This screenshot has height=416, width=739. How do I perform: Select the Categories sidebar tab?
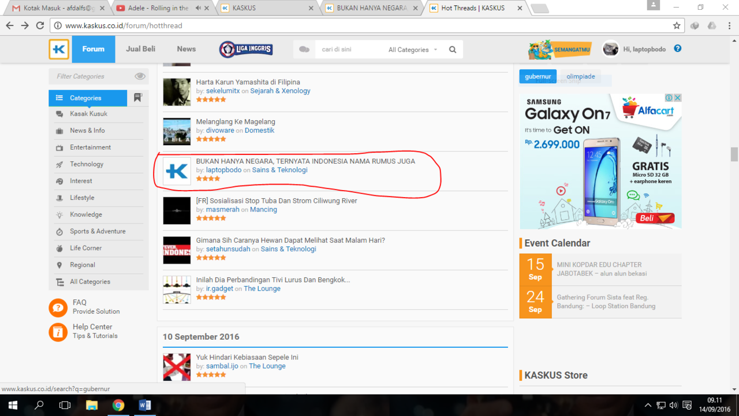(x=88, y=98)
